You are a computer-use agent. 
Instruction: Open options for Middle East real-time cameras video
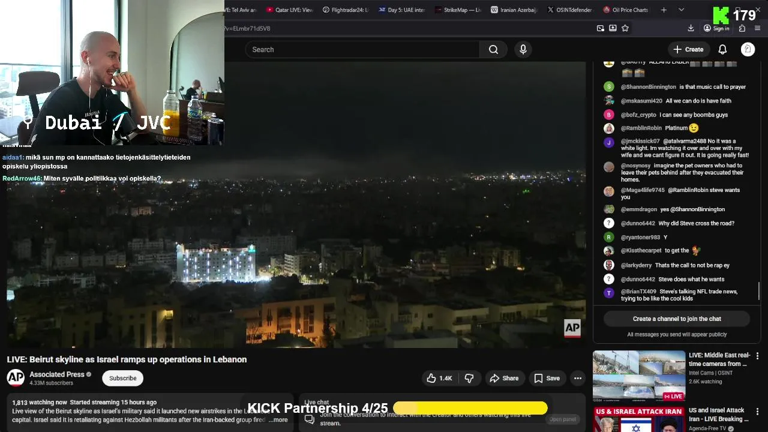pyautogui.click(x=757, y=356)
